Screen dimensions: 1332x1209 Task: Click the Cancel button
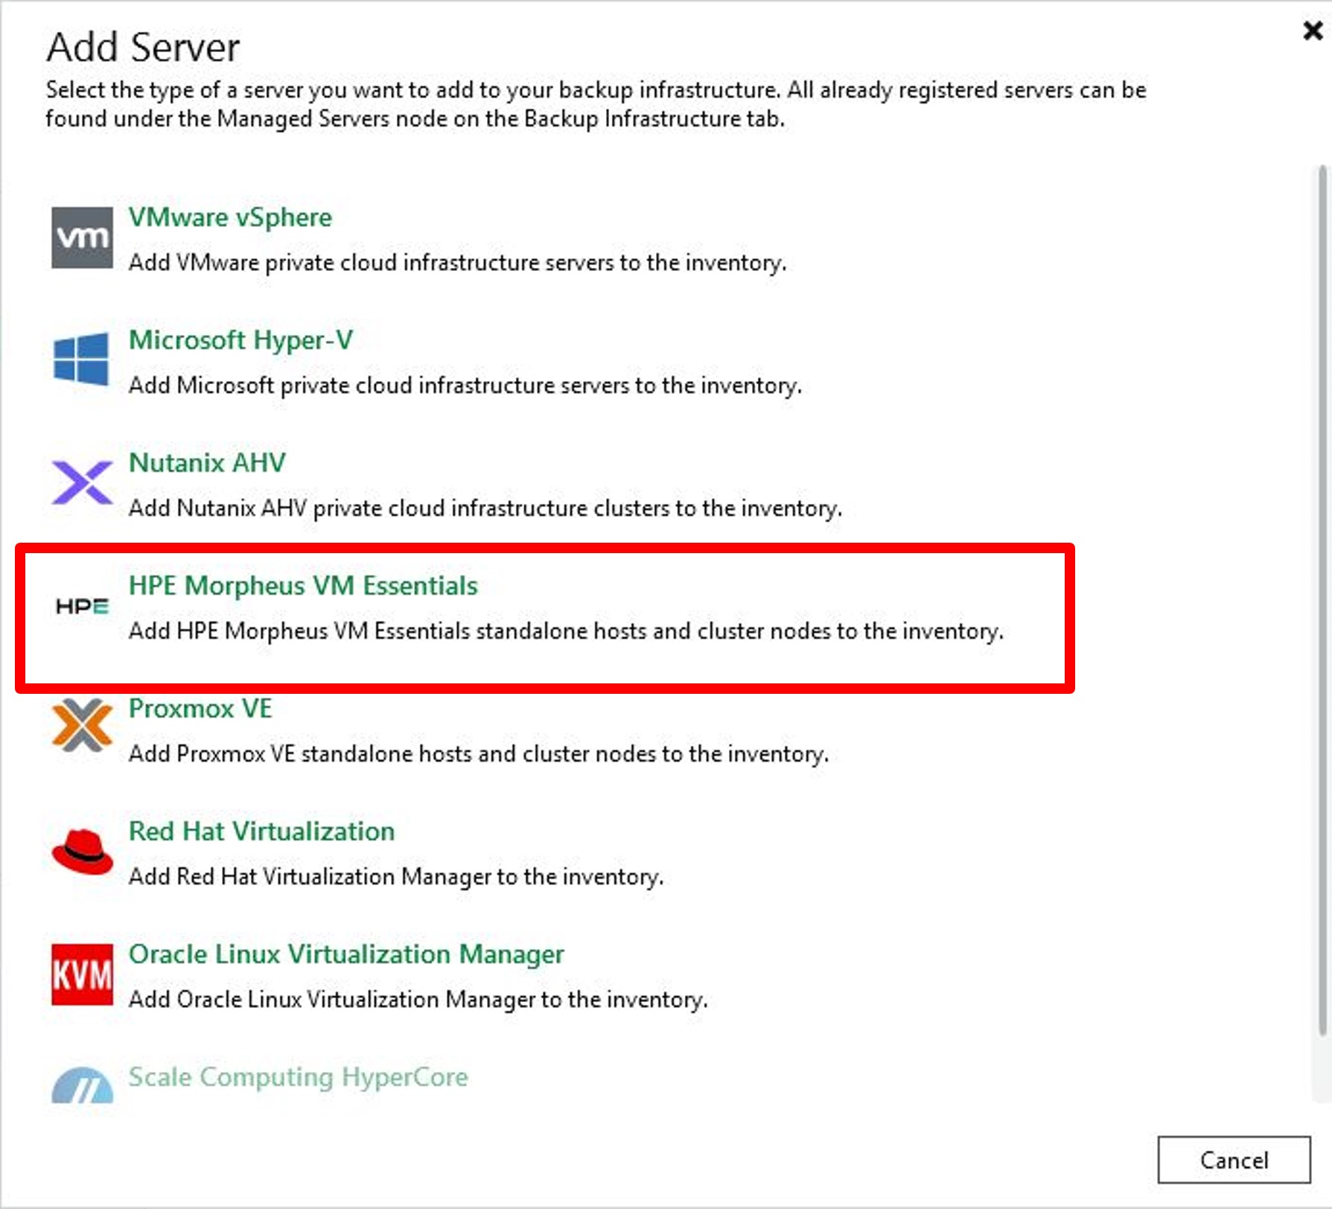[x=1234, y=1160]
